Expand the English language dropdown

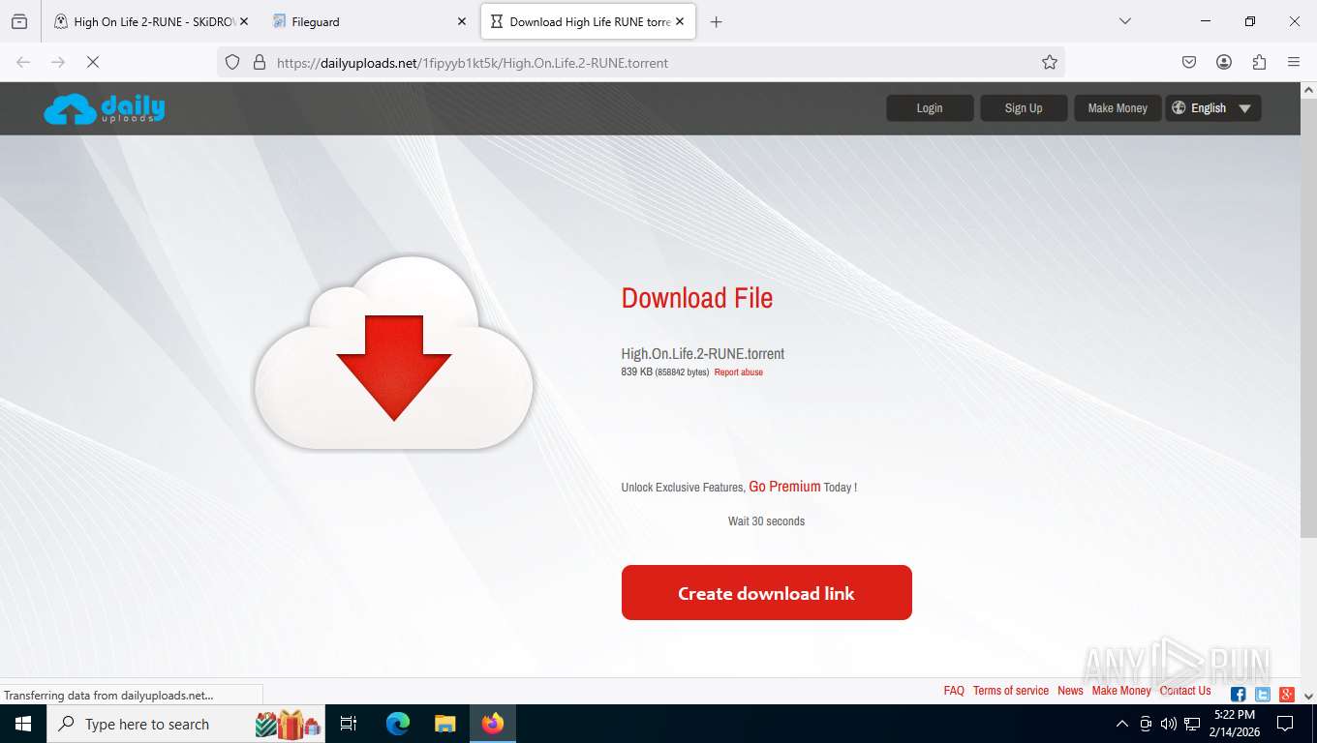click(1213, 108)
